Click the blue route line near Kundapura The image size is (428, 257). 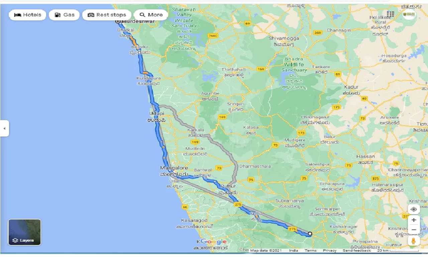click(x=150, y=88)
